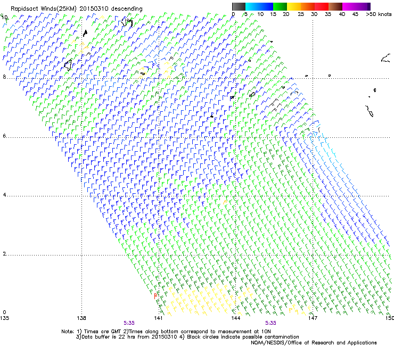The image size is (394, 346).
Task: Click the longitude label '141' on bottom axis
Action: click(158, 318)
